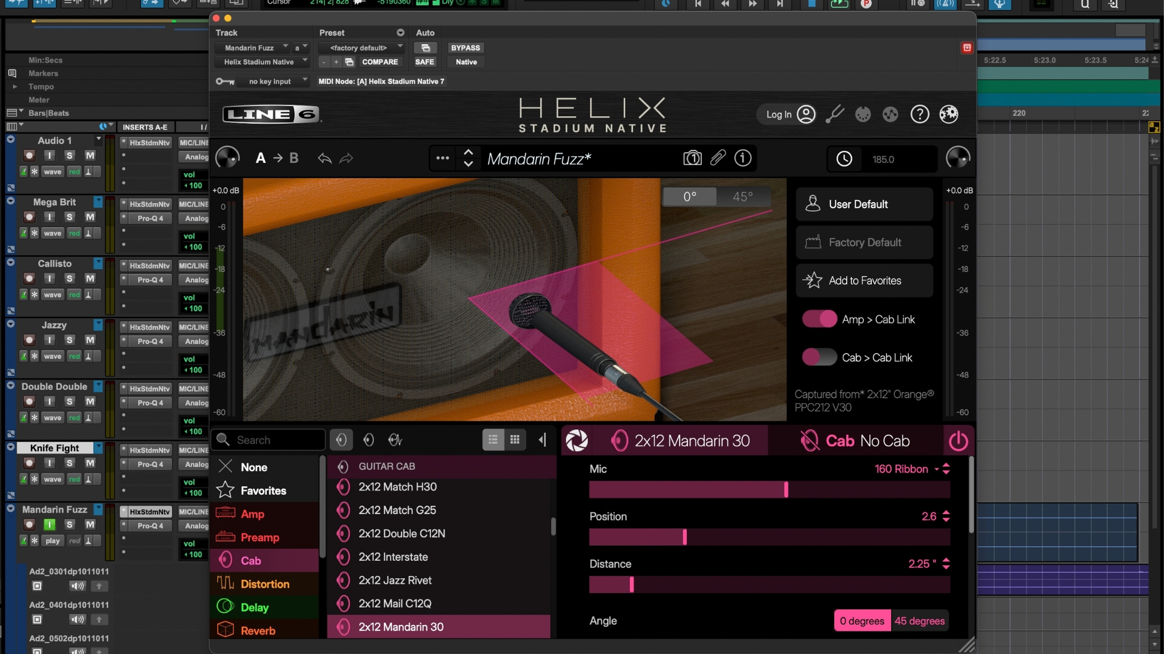Select the 45° view over the cab image
This screenshot has height=654, width=1164.
tap(743, 196)
